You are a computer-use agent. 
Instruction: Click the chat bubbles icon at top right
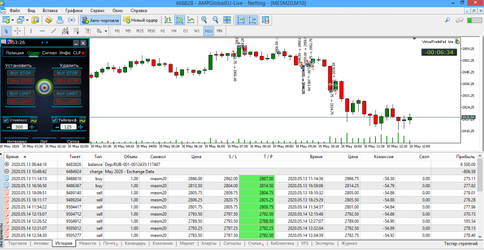[x=459, y=20]
